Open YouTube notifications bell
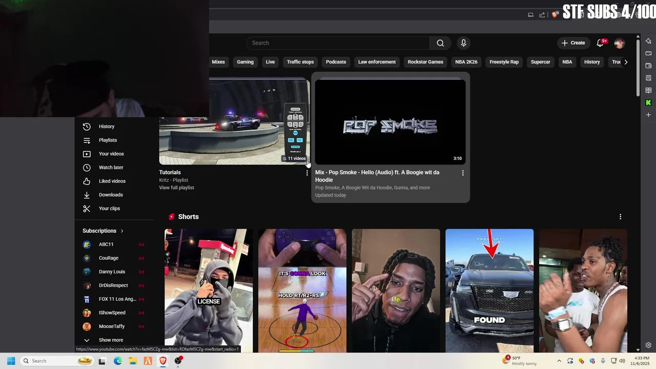This screenshot has width=656, height=369. click(x=600, y=43)
